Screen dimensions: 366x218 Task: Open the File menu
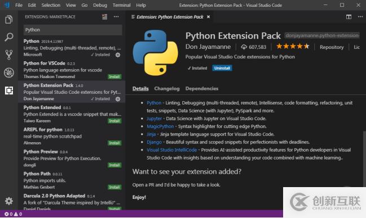click(x=19, y=5)
